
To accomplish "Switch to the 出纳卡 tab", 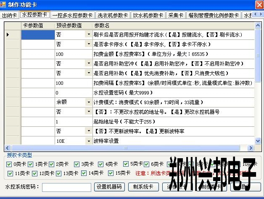I will pyautogui.click(x=10, y=15).
